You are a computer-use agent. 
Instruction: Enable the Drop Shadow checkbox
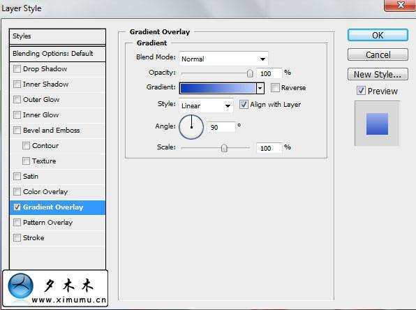click(x=17, y=69)
